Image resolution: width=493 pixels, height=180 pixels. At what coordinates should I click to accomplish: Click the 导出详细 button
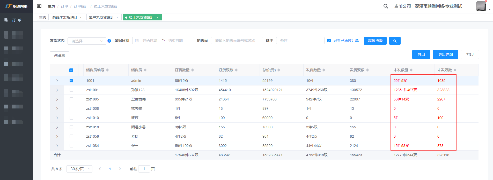pyautogui.click(x=445, y=54)
